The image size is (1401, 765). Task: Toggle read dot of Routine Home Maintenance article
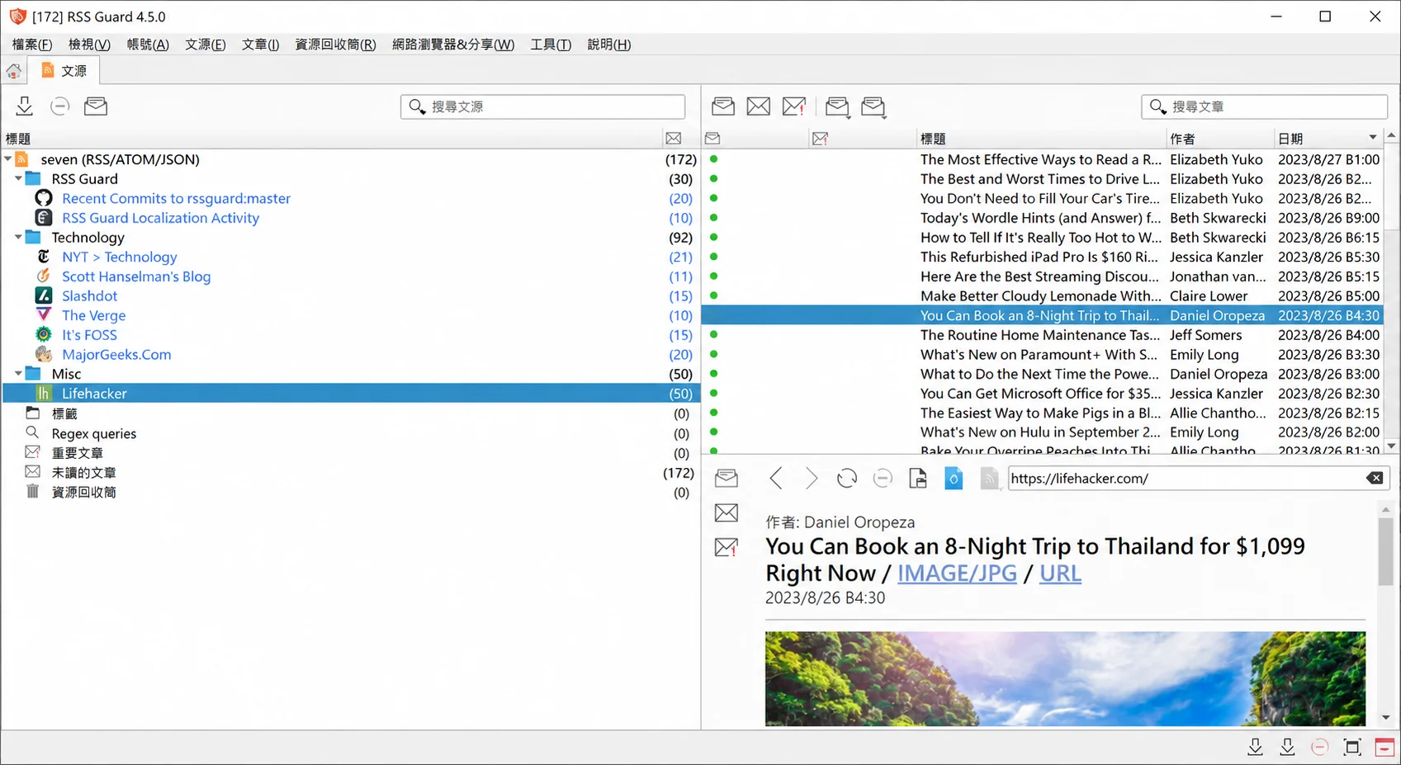pos(713,335)
